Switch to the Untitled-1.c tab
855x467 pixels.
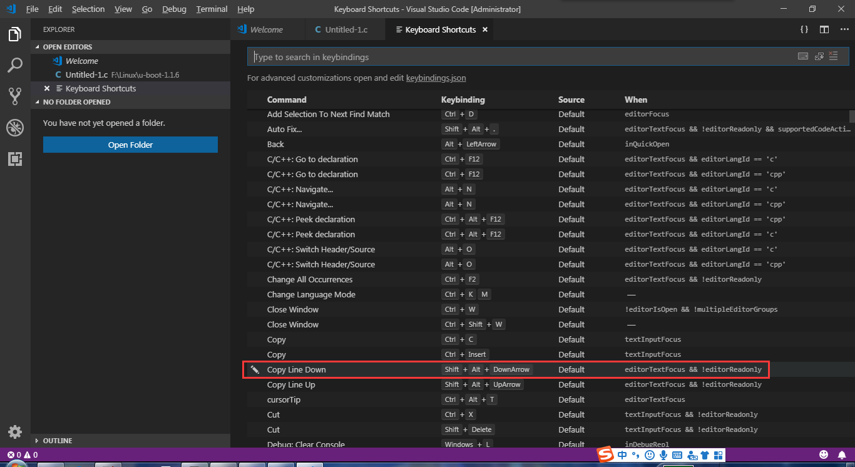pos(344,29)
